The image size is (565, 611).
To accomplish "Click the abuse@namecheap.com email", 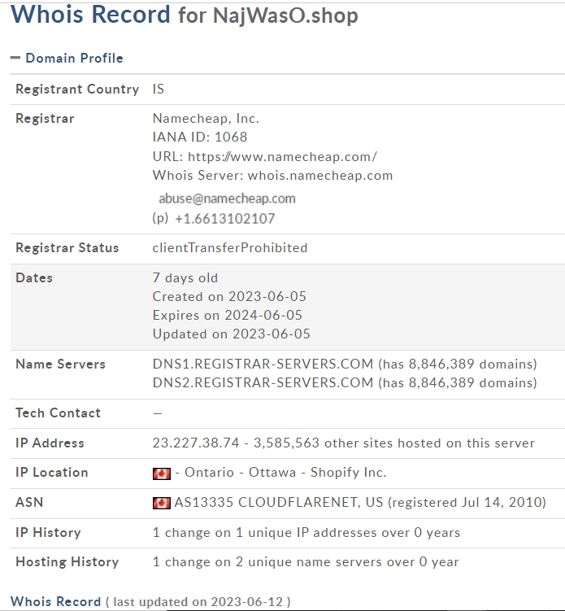I will (x=227, y=199).
